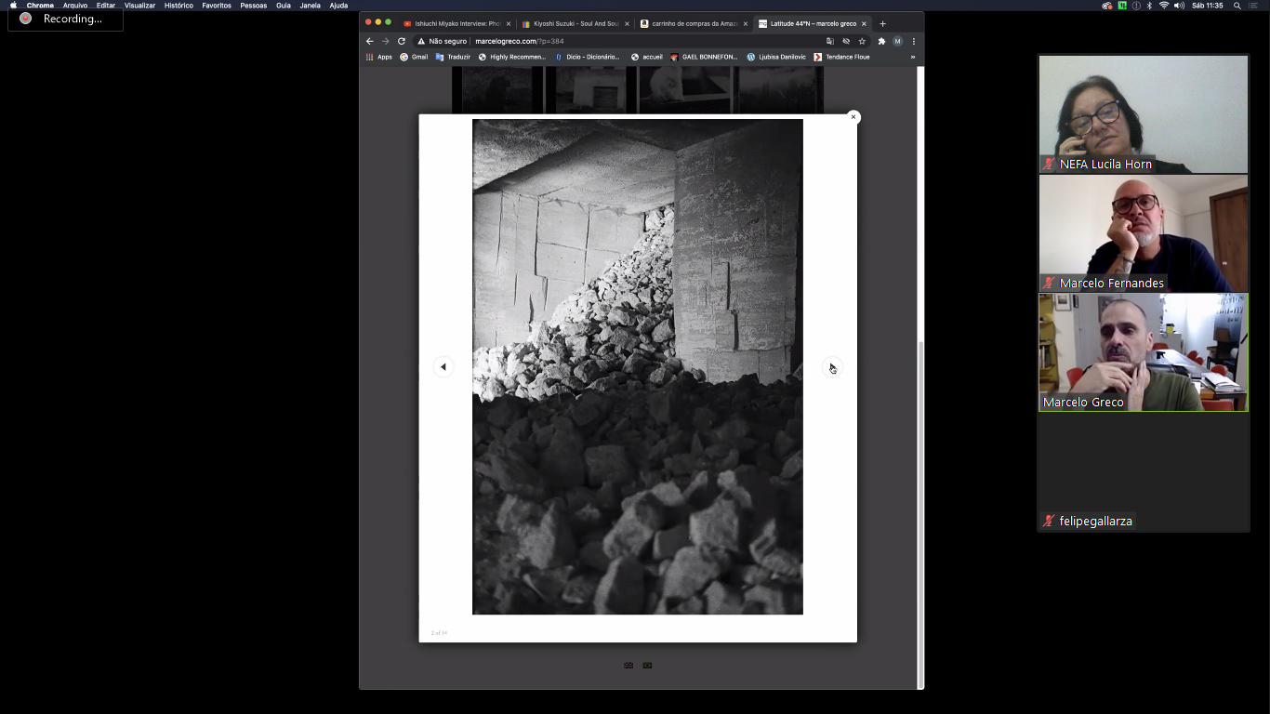Bookmark this page with the star icon

tap(862, 41)
